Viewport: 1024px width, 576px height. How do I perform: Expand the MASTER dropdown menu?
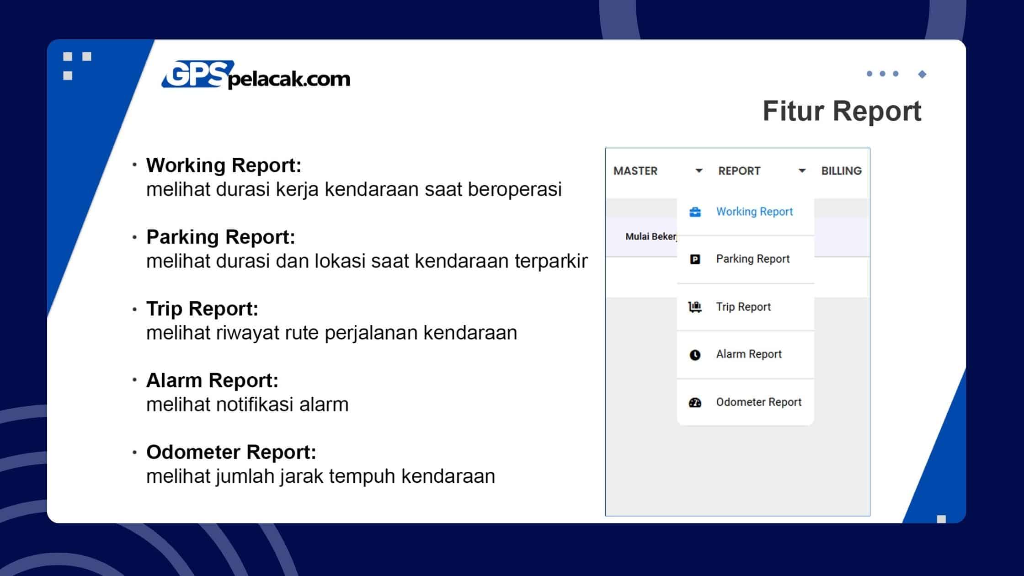point(657,171)
